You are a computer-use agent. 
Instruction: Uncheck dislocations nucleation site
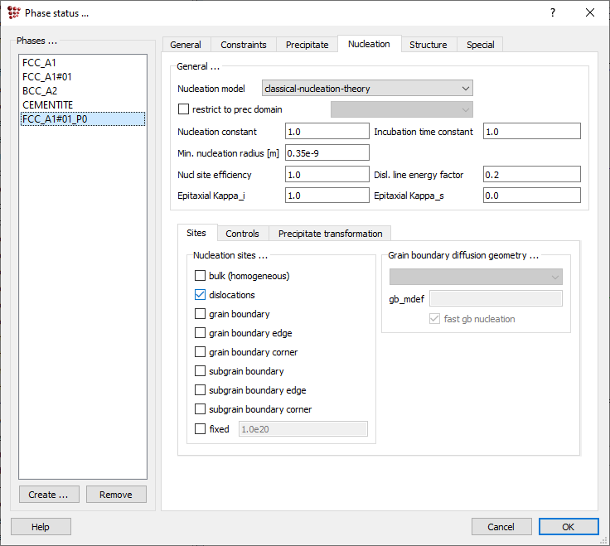point(200,295)
